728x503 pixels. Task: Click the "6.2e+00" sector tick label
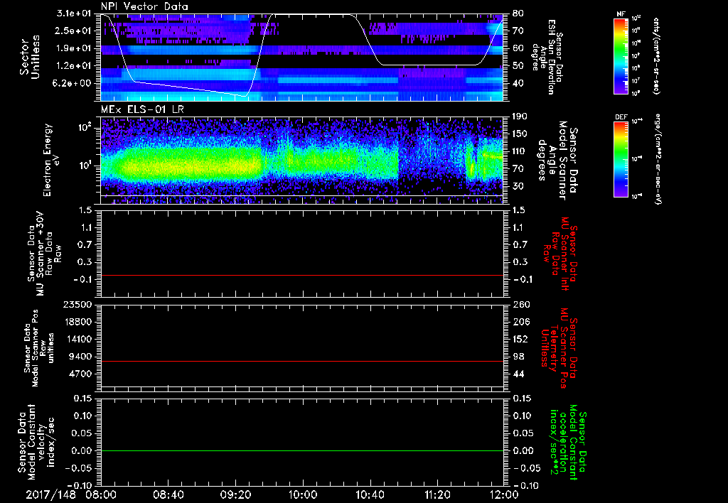[x=73, y=83]
